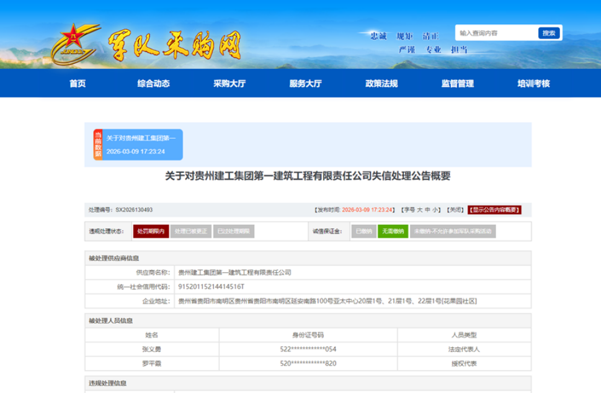Click 显示公告内容概要 button
Image resolution: width=601 pixels, height=393 pixels.
pyautogui.click(x=494, y=210)
